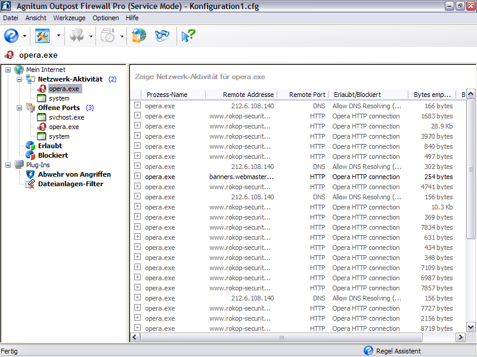The image size is (477, 357).
Task: Click the context help cursor icon
Action: [x=188, y=36]
